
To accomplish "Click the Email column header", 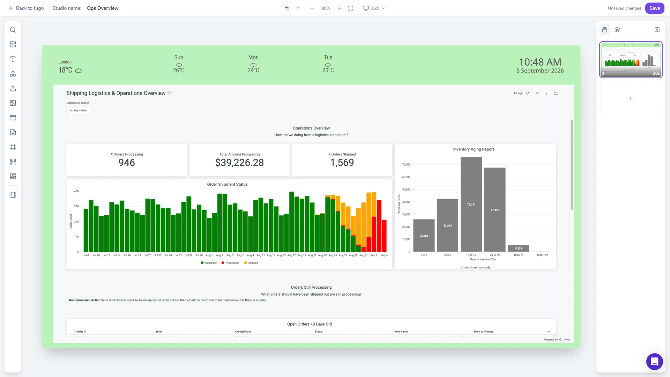I will (159, 332).
